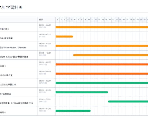The image size is (148, 122).
Task: Select day 2 in timeline header
Action: (x=61, y=20)
